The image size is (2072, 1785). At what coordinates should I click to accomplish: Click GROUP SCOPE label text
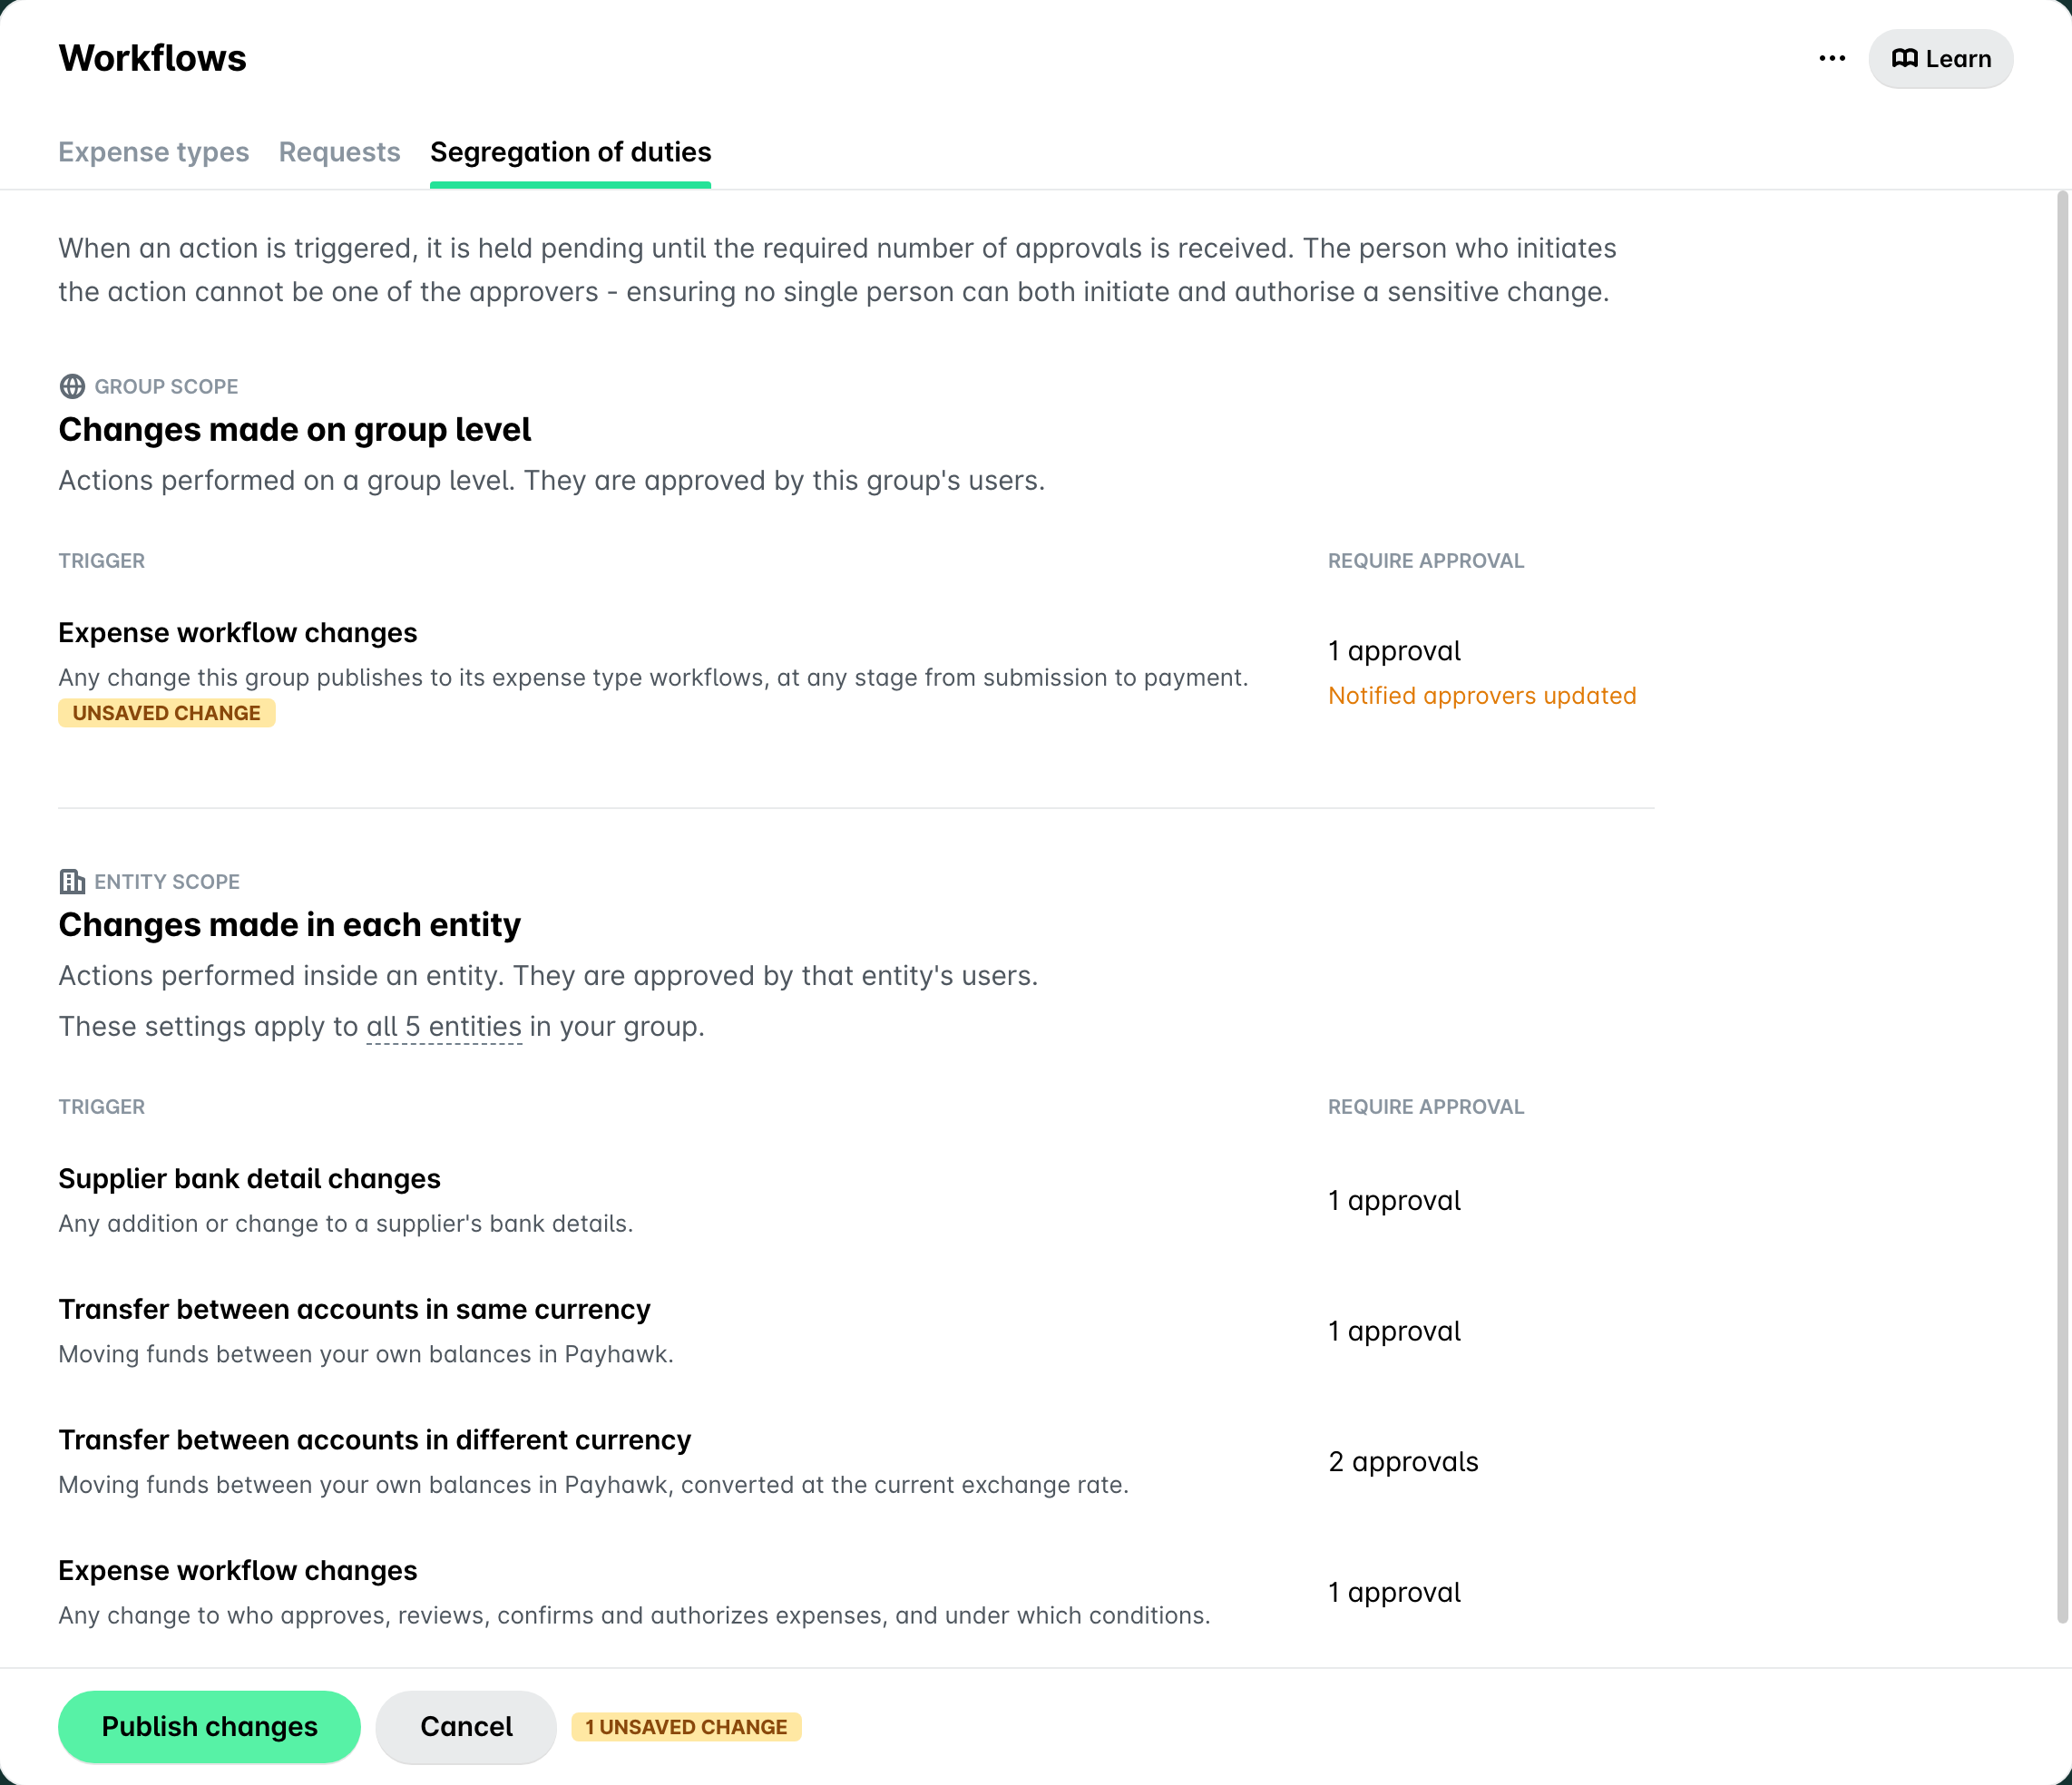point(166,386)
